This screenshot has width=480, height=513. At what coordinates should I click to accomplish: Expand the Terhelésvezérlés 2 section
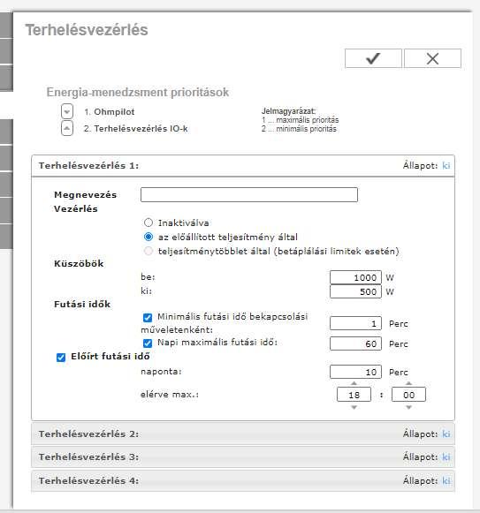243,434
